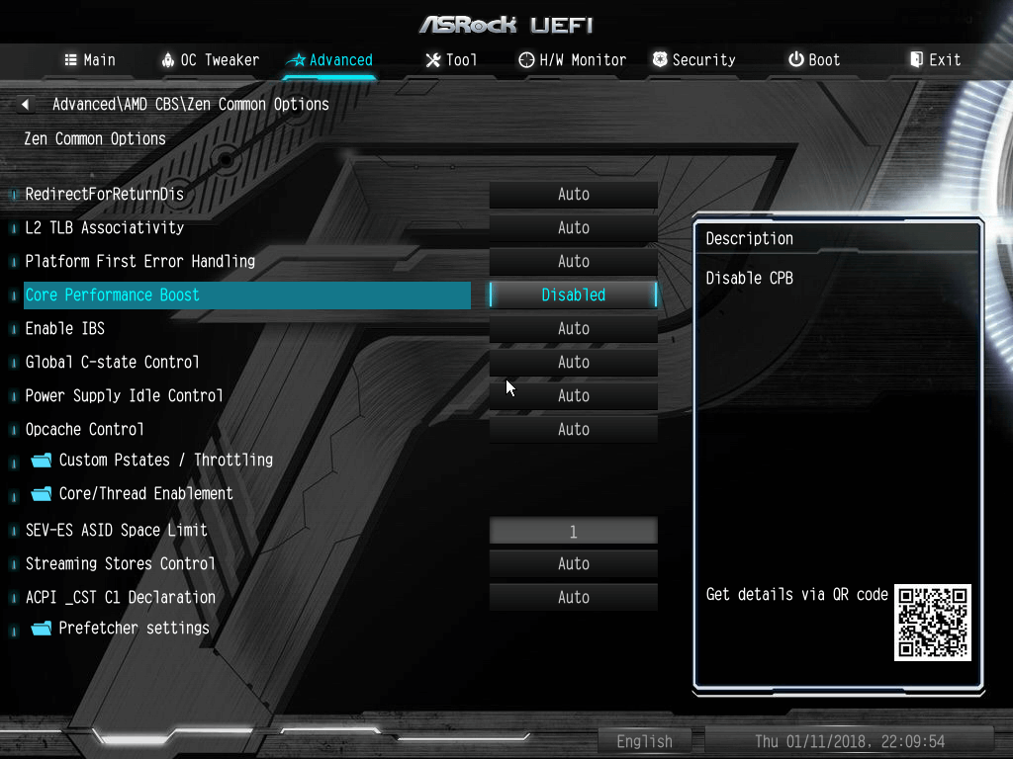The image size is (1013, 759).
Task: Switch to the OC Tweaker tab
Action: coord(210,60)
